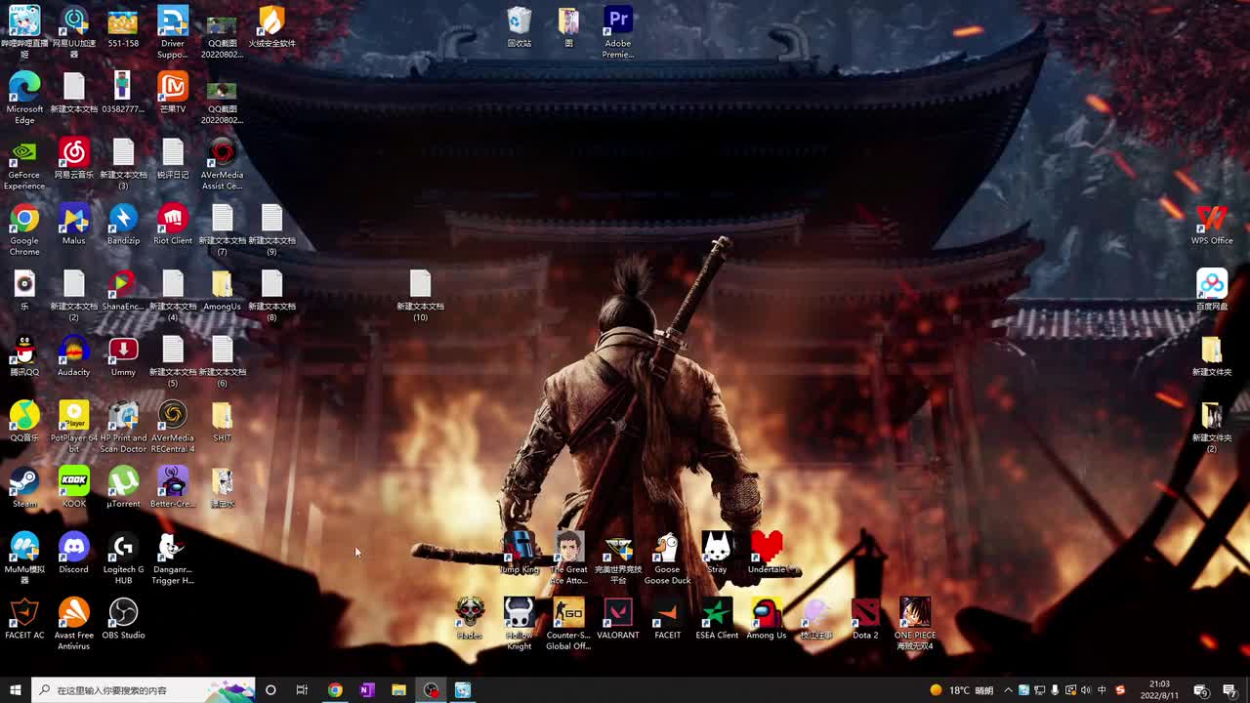Image resolution: width=1250 pixels, height=703 pixels.
Task: Open the Jump King shortcut
Action: [x=520, y=553]
